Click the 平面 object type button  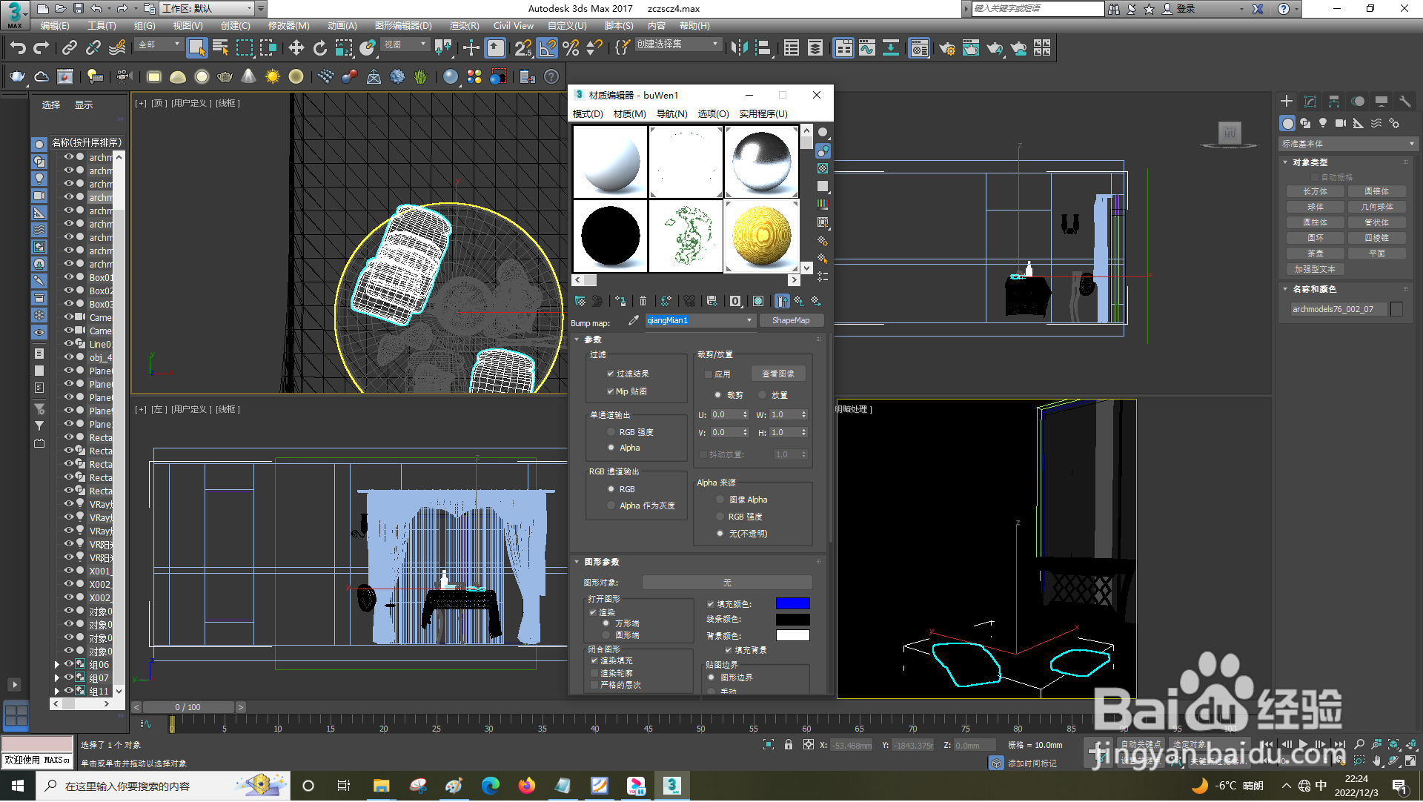pos(1377,253)
